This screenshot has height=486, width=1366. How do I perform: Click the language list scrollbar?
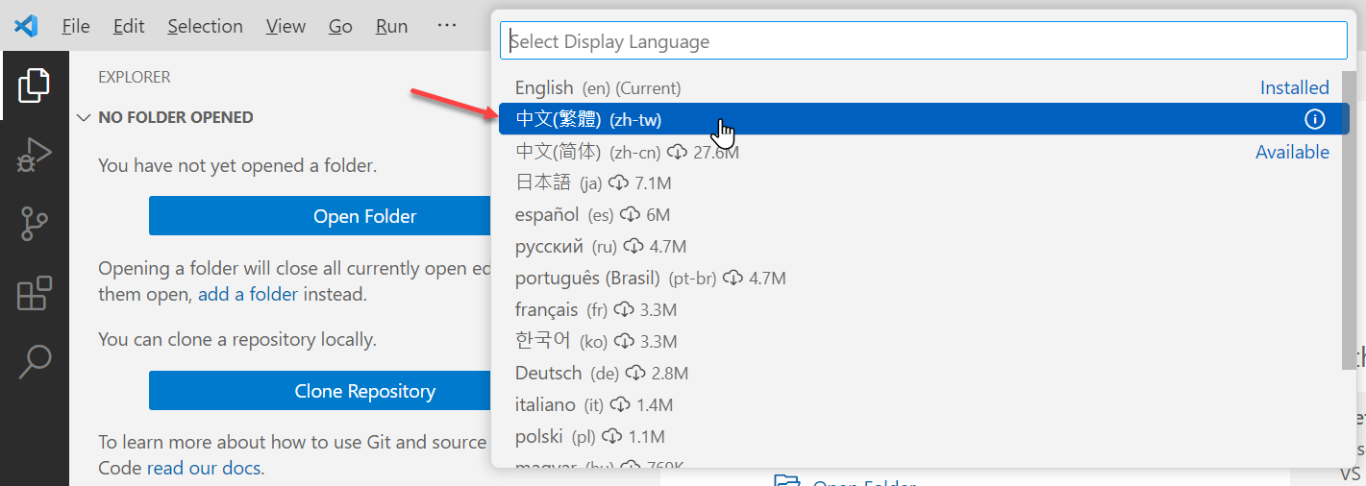1350,221
